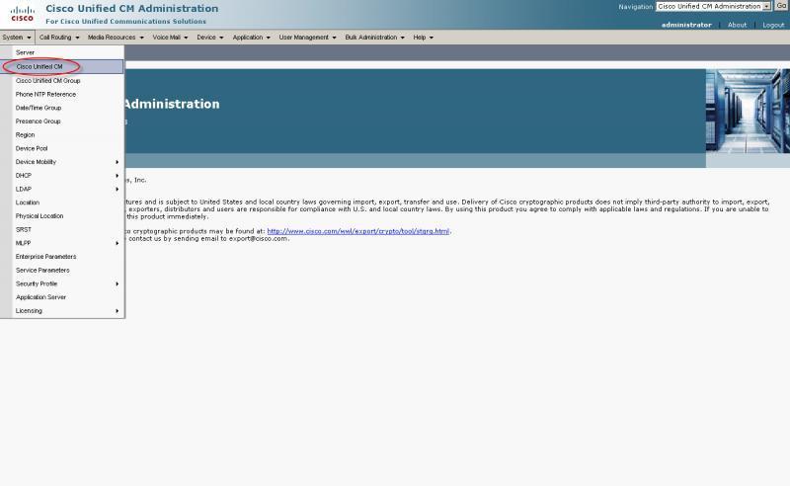This screenshot has height=486, width=790.
Task: Select Region in System menu
Action: tap(62, 135)
